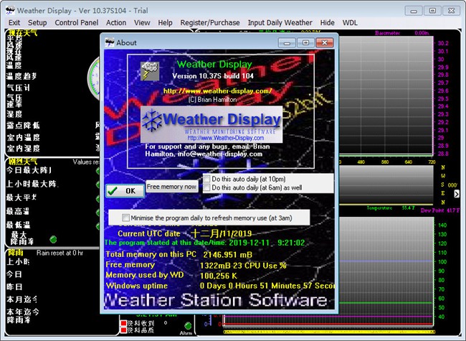The height and width of the screenshot is (341, 466).
Task: Enable 'Do this auto daily (at 6am) as well'
Action: tap(207, 187)
